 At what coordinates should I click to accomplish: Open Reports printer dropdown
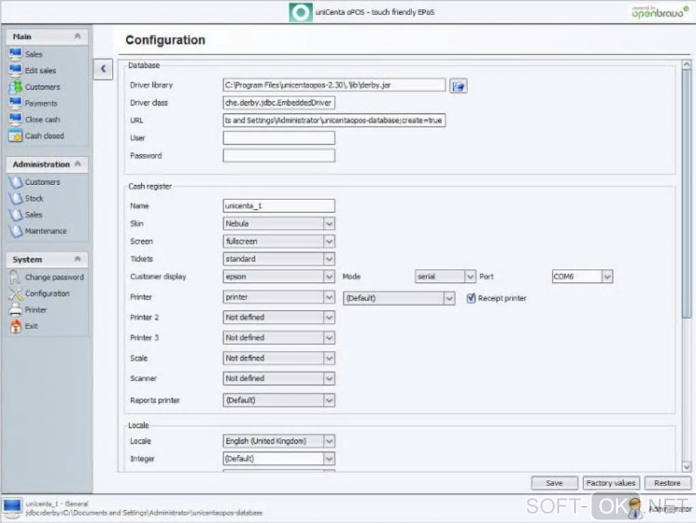pyautogui.click(x=328, y=401)
